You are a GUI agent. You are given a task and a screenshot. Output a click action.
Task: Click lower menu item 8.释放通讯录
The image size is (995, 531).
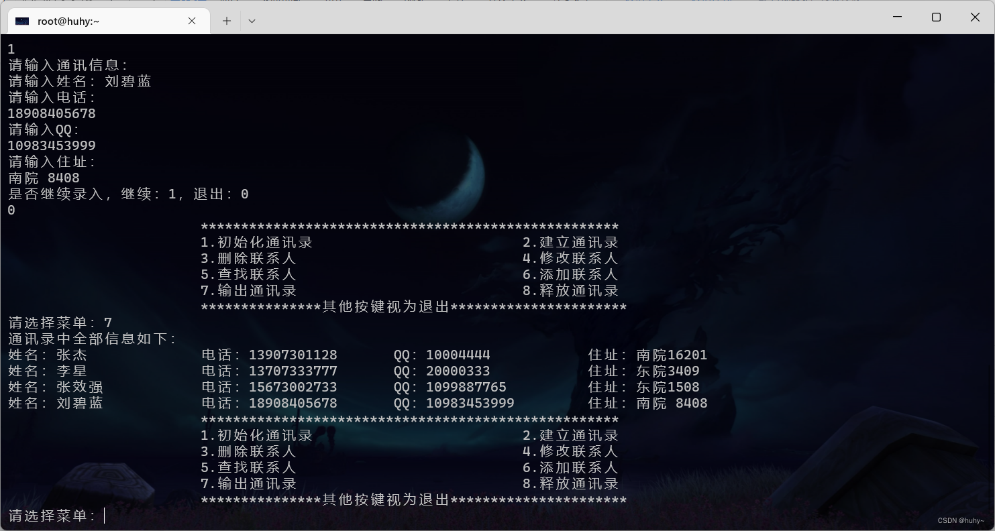pos(570,483)
